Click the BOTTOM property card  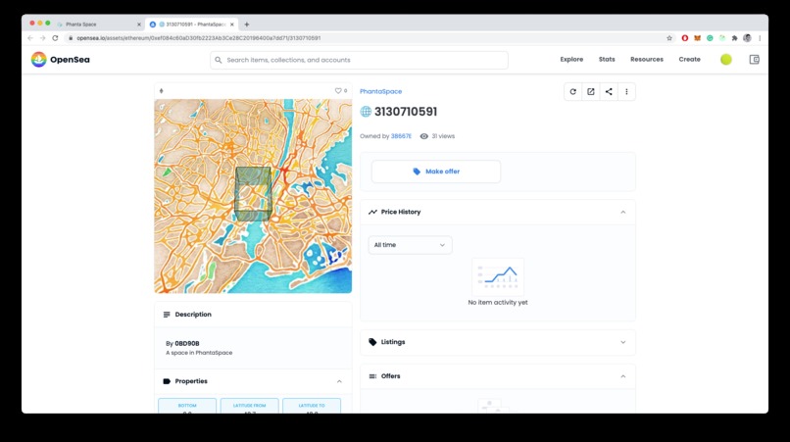[x=187, y=406]
